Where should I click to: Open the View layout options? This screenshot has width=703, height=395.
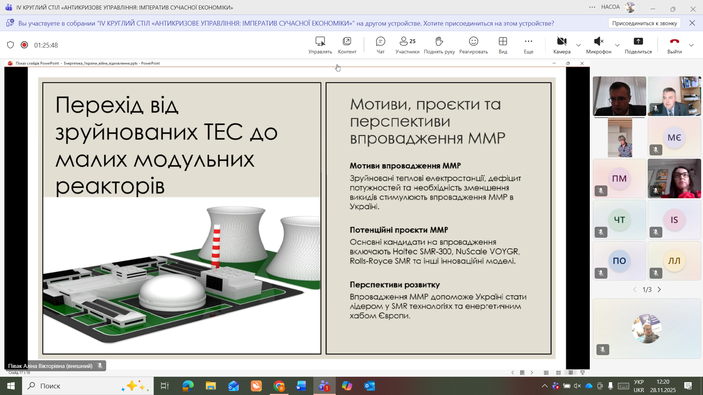click(503, 42)
